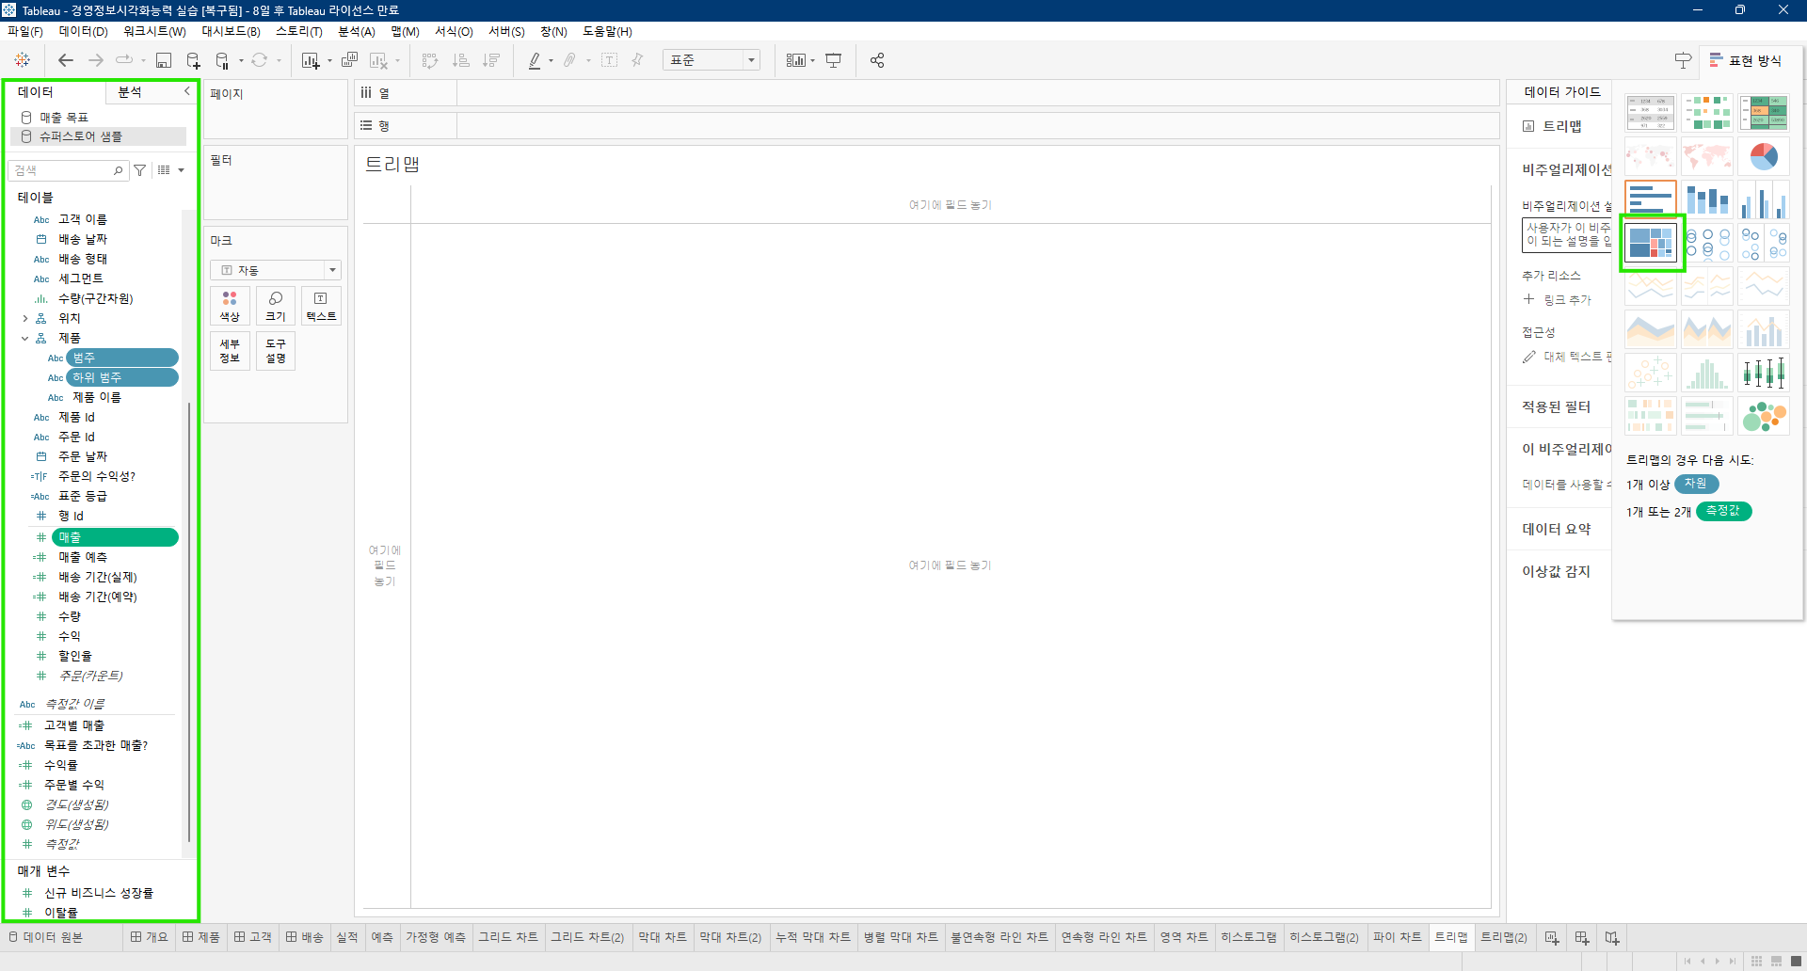This screenshot has width=1807, height=971.
Task: Click the Tooltip (도구 설명) mark button
Action: [276, 351]
